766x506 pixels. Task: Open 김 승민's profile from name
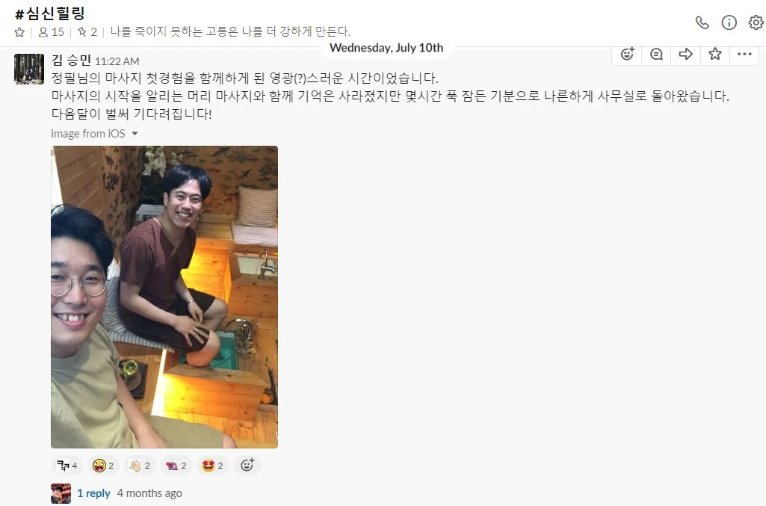pos(71,60)
